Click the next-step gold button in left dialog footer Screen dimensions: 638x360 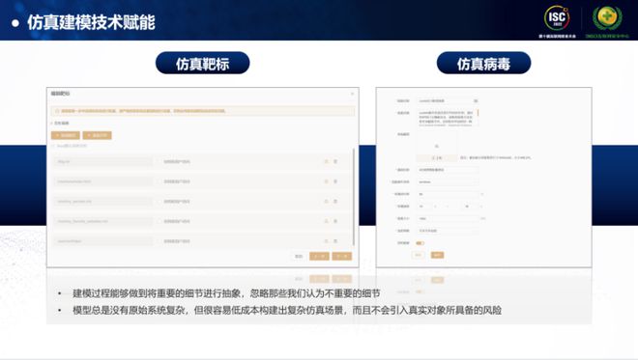tap(342, 257)
